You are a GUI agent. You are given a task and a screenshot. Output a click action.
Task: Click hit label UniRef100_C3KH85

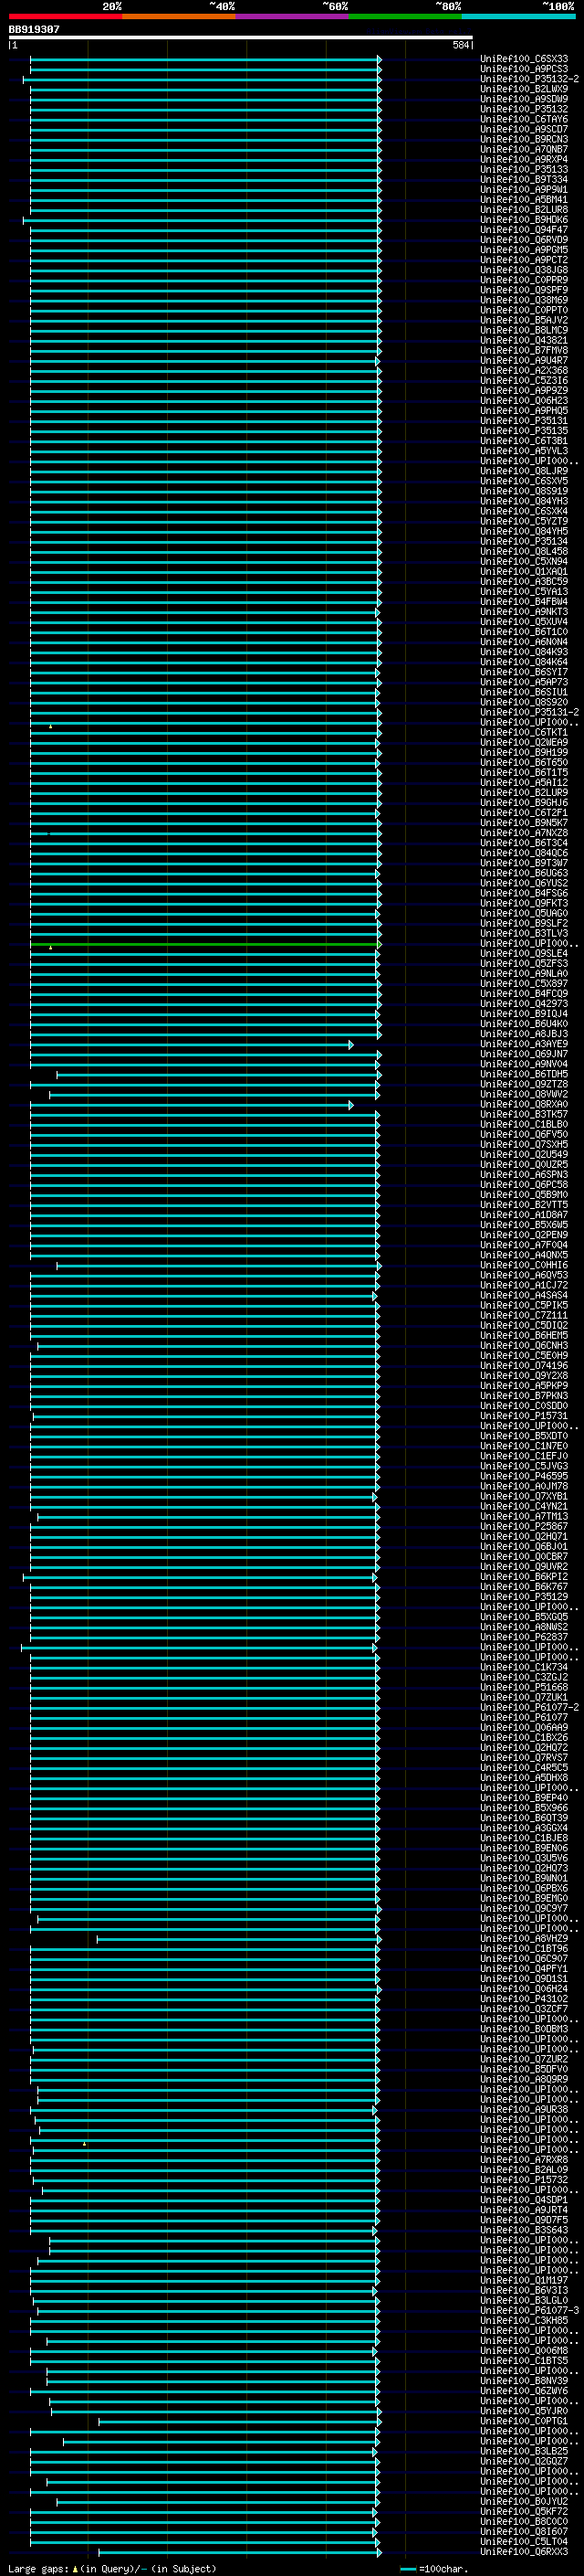point(524,2321)
